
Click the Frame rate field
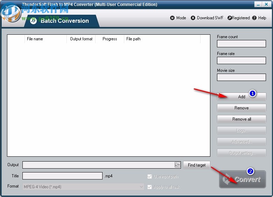[241, 60]
